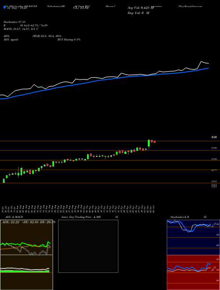Click the blue 12 Day SMA legend square
This screenshot has height=290, width=220.
tap(4, 7)
